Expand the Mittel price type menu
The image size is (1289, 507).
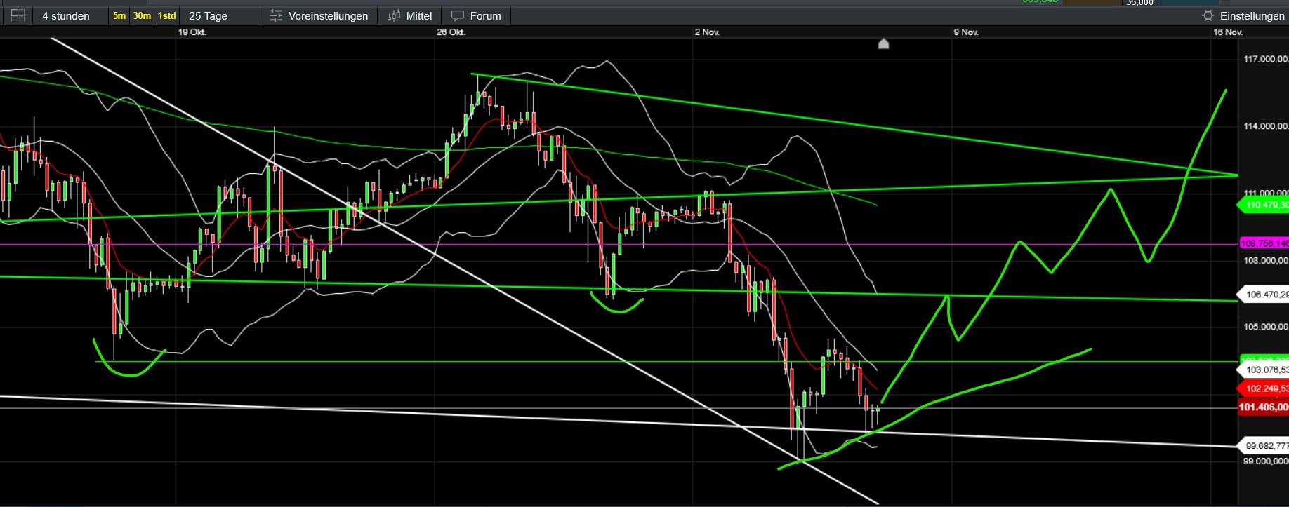point(419,15)
